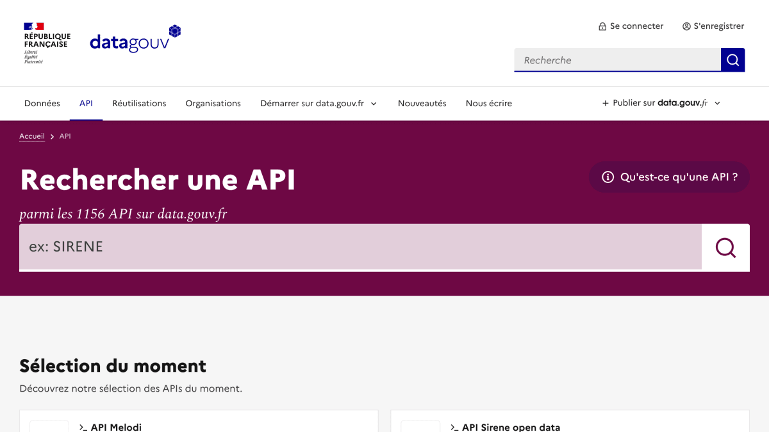
Task: Open the datagouv home logo
Action: pos(135,39)
